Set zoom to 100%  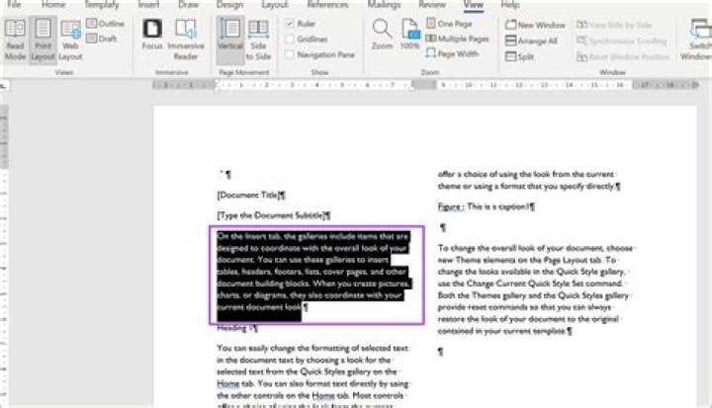[x=409, y=35]
